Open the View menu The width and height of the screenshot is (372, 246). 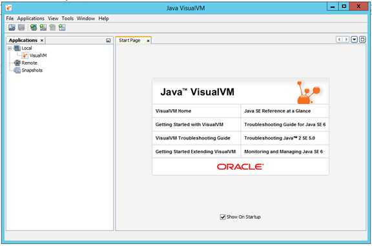tap(53, 18)
